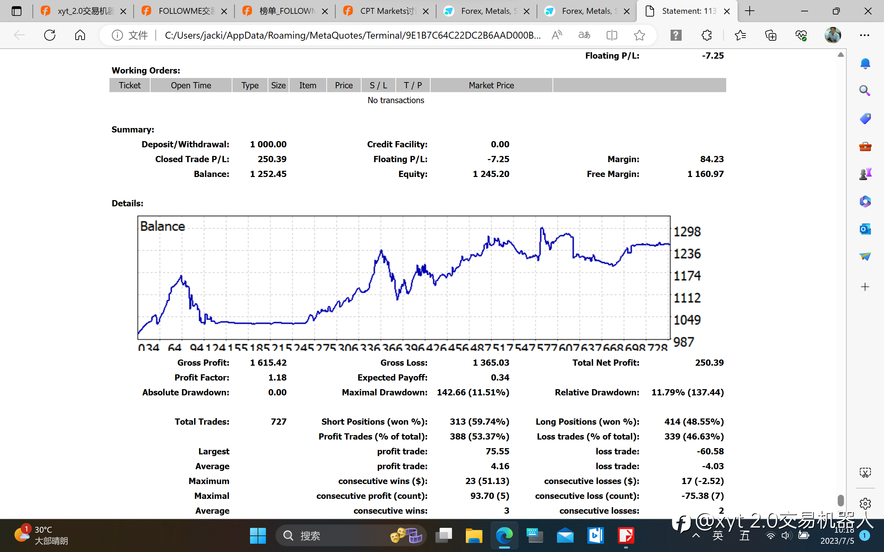Open a new browser tab
884x552 pixels.
pos(750,11)
